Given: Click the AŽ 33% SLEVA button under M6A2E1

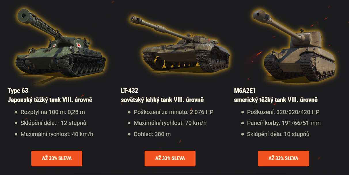Looking at the screenshot, I should click(x=283, y=158).
